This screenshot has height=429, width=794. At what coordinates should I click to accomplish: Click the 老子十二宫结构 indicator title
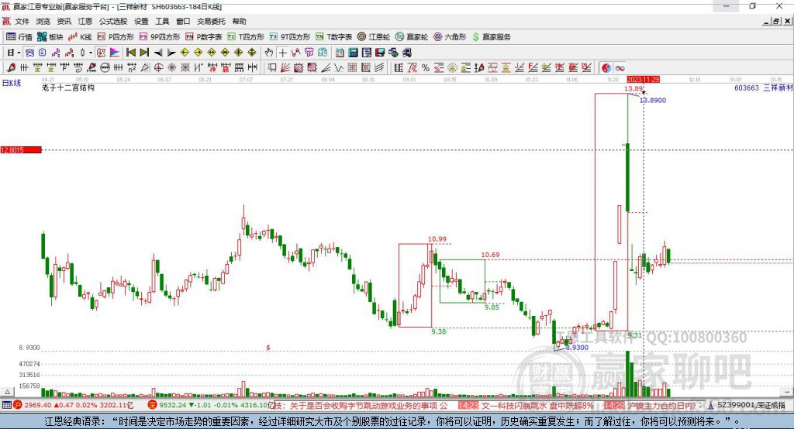click(x=68, y=88)
